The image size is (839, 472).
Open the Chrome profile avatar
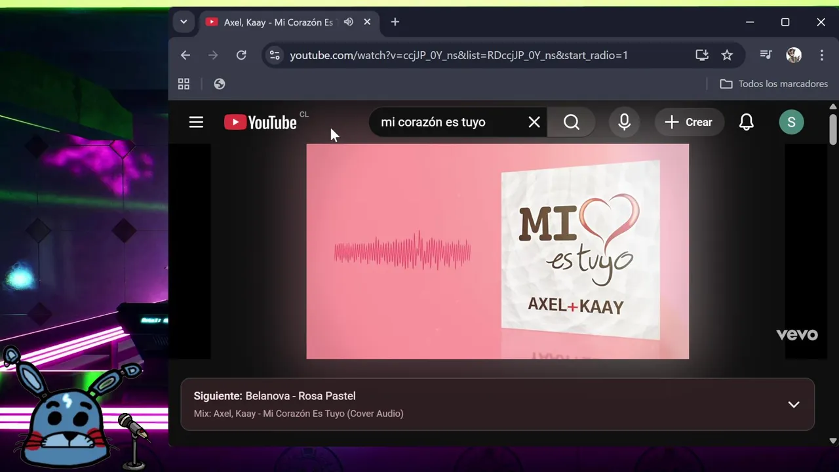coord(794,55)
